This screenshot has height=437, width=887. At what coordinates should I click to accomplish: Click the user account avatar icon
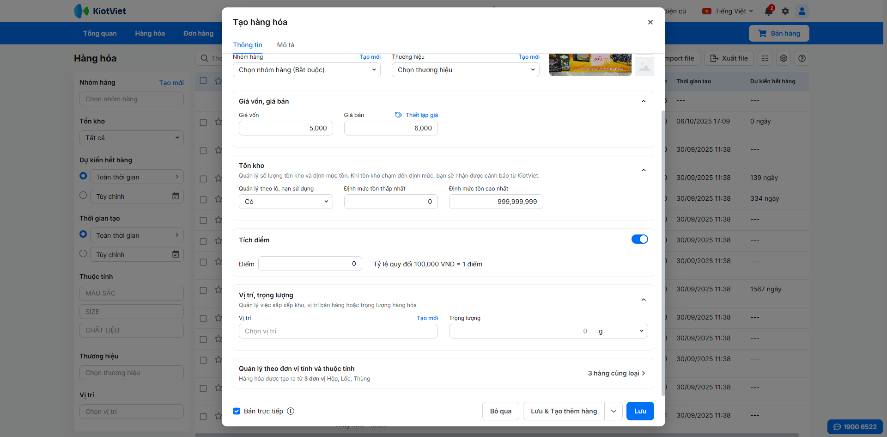point(802,11)
